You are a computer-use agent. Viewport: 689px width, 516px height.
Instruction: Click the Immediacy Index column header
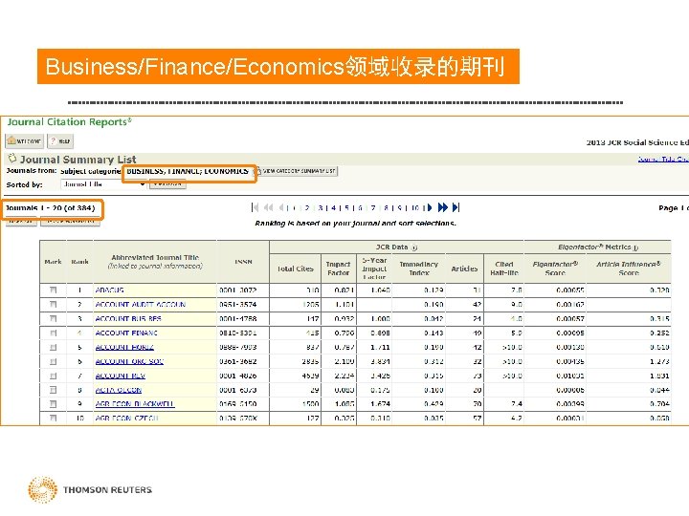tap(418, 269)
